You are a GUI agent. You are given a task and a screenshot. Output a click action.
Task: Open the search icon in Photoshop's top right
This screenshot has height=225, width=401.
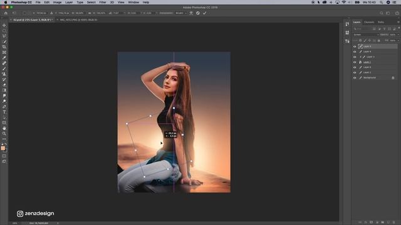tap(382, 13)
